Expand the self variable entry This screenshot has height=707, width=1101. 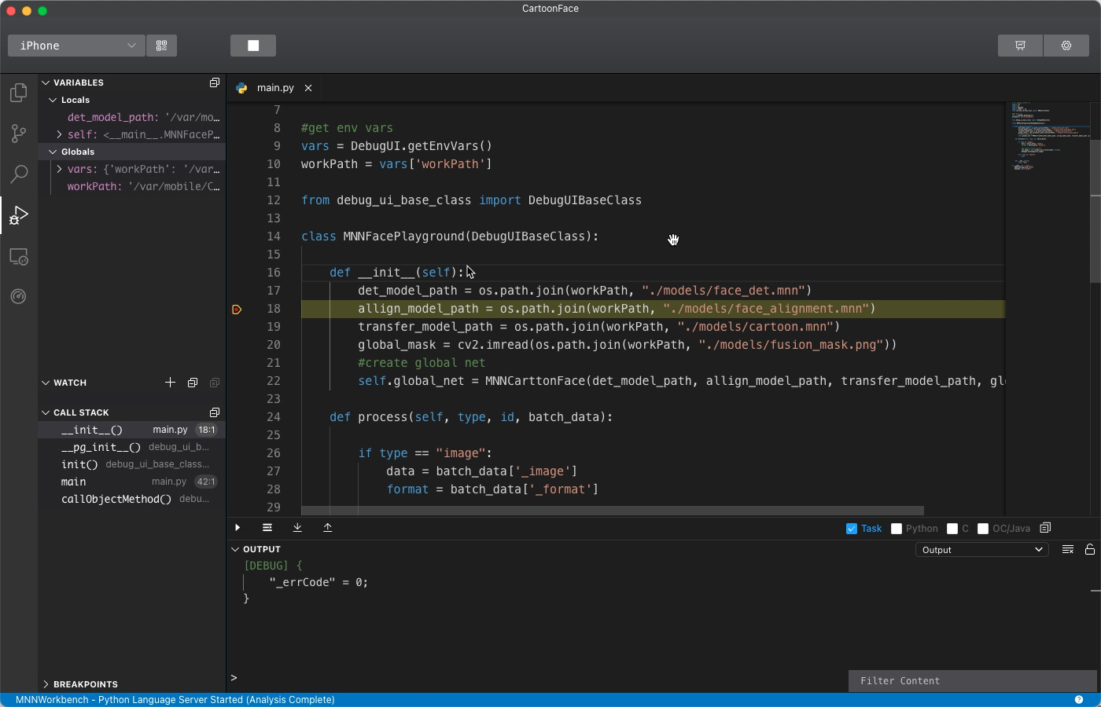coord(59,134)
